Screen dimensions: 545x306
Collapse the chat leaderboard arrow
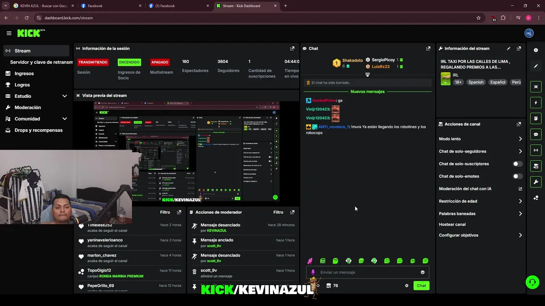click(x=367, y=74)
